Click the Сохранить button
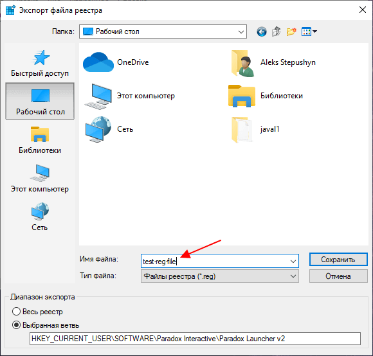Screen dimensions: 373x356 338,259
